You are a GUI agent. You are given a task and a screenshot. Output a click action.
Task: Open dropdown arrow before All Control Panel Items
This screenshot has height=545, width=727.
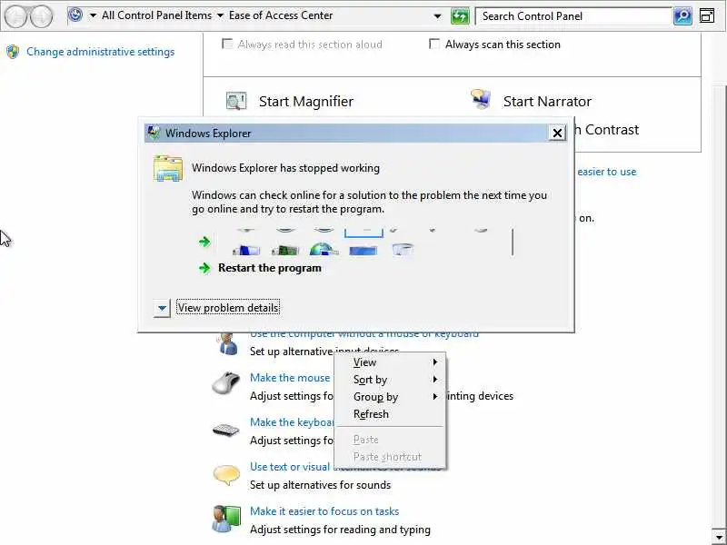pyautogui.click(x=93, y=15)
